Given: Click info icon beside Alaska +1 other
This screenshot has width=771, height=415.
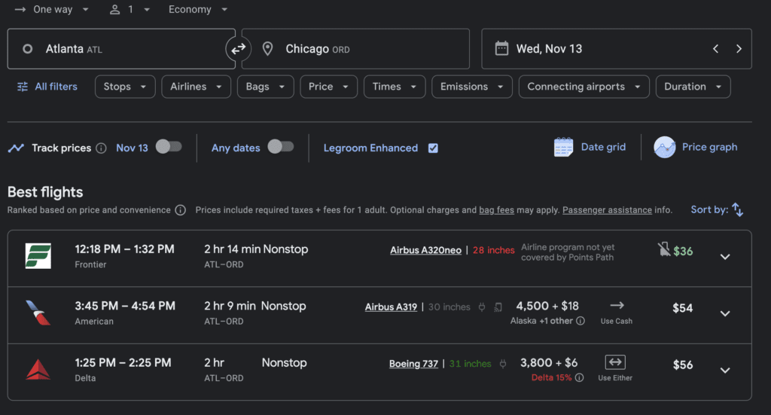Looking at the screenshot, I should (x=581, y=321).
